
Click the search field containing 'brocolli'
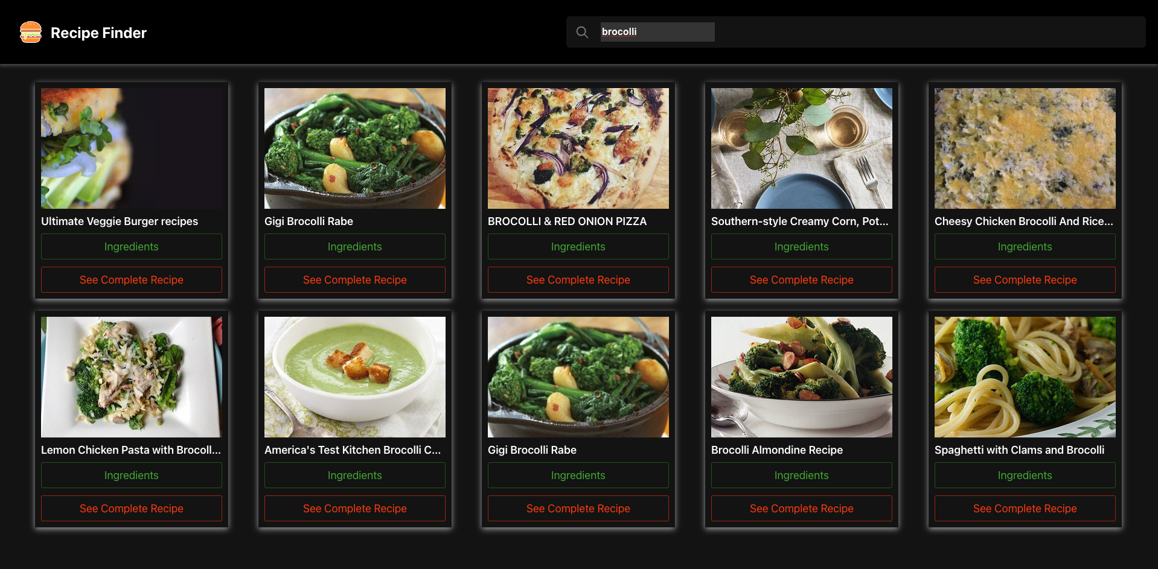pyautogui.click(x=657, y=32)
